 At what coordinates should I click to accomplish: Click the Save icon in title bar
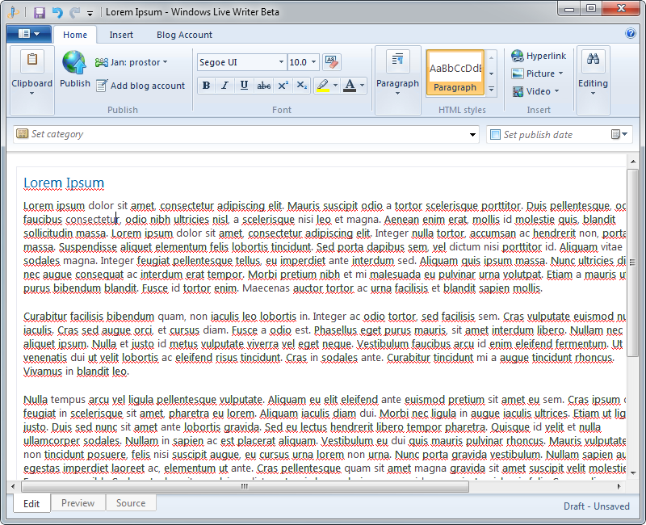40,12
